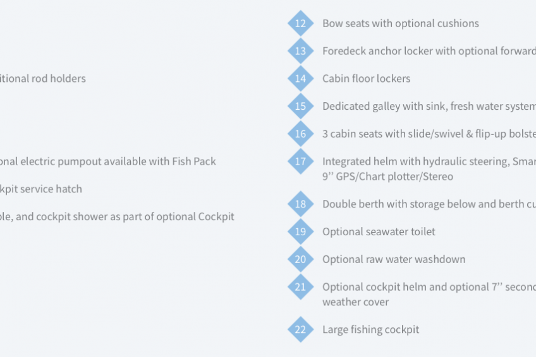
Task: Click 'Bow seats with optional cushions' text
Action: coord(401,23)
